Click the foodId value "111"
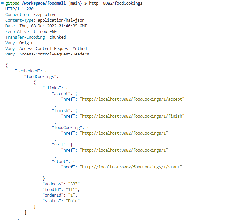Image resolution: width=225 pixels, height=221 pixels. point(72,190)
